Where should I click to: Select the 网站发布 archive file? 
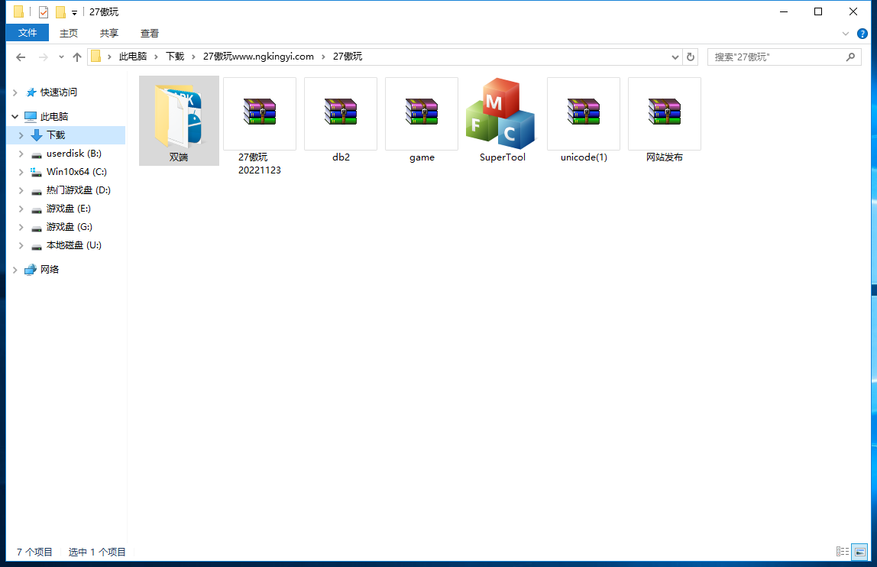pyautogui.click(x=665, y=115)
